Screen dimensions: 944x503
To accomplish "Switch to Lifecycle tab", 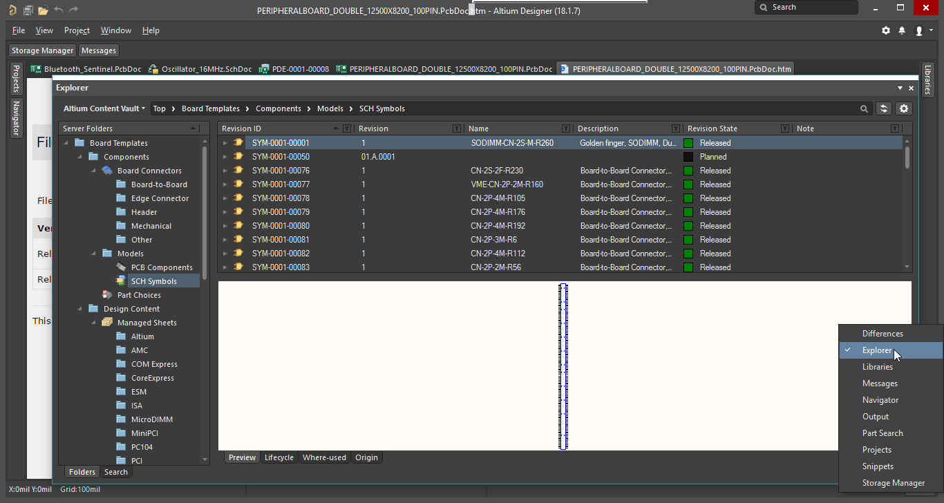I will 279,457.
